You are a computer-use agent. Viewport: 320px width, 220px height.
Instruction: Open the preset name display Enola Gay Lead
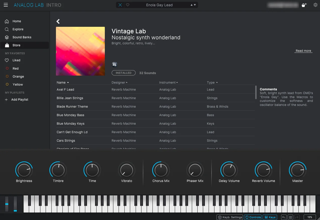(x=159, y=5)
